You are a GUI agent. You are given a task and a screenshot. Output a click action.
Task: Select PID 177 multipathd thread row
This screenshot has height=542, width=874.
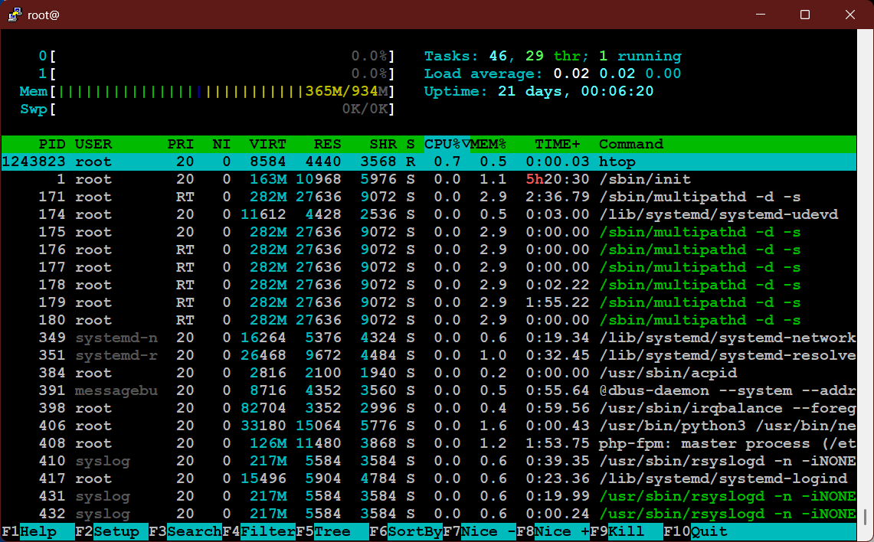click(x=429, y=267)
